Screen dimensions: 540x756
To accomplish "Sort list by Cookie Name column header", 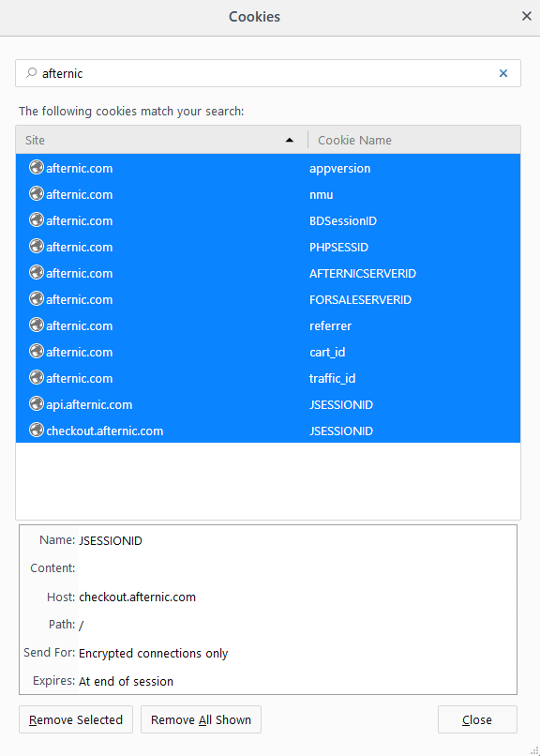I will (x=414, y=141).
